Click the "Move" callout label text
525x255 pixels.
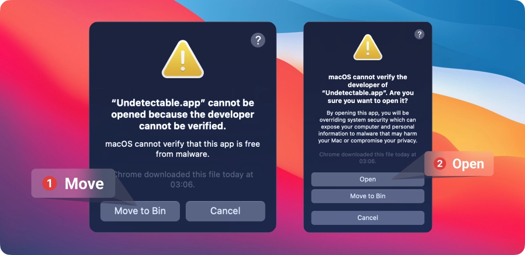point(84,184)
